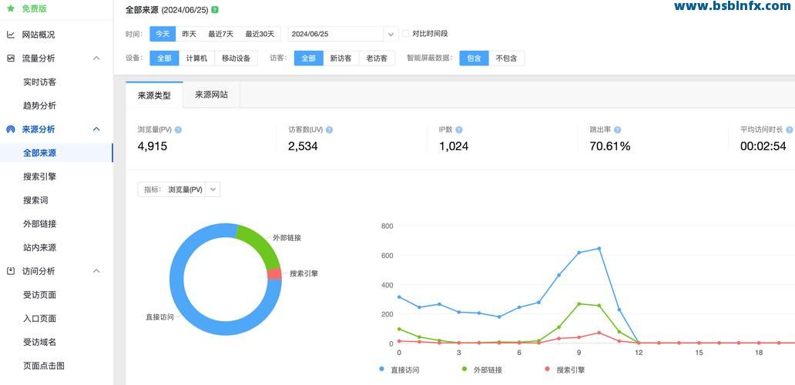Click the help icon beside 访客数(UV)

(x=330, y=130)
